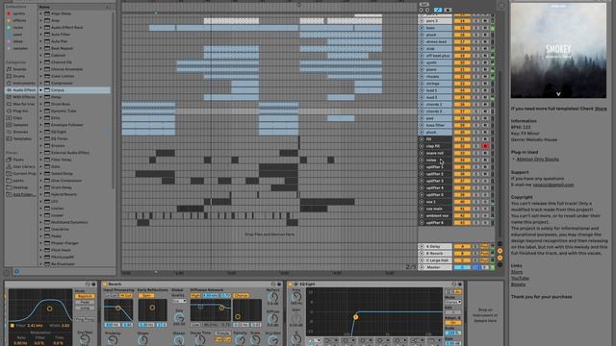Screen dimensions: 616x346
Task: Expand the Corpus device in browser
Action: tap(40, 90)
